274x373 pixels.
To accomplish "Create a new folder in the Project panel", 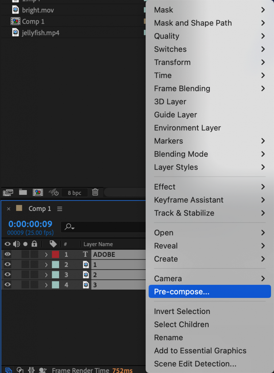I will (23, 192).
